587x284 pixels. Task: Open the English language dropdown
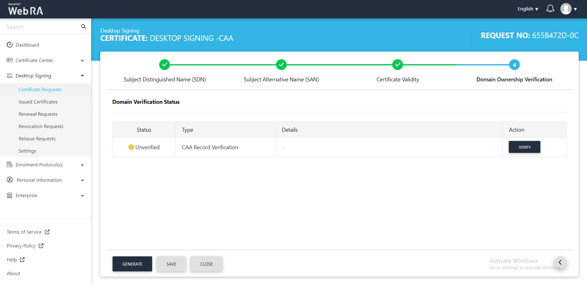tap(528, 9)
